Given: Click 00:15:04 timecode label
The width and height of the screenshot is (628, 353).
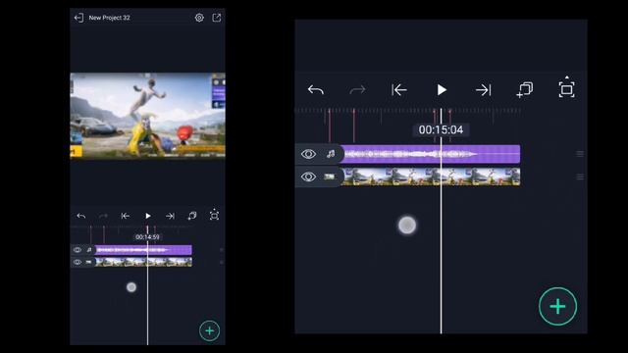Looking at the screenshot, I should pyautogui.click(x=441, y=129).
